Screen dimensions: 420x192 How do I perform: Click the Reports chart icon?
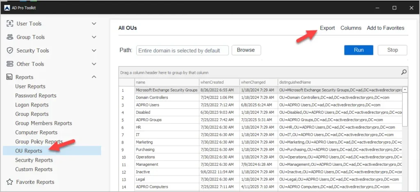coord(9,77)
